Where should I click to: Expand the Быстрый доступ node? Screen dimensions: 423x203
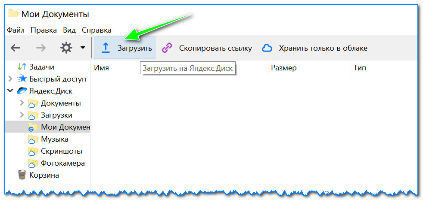(x=10, y=79)
